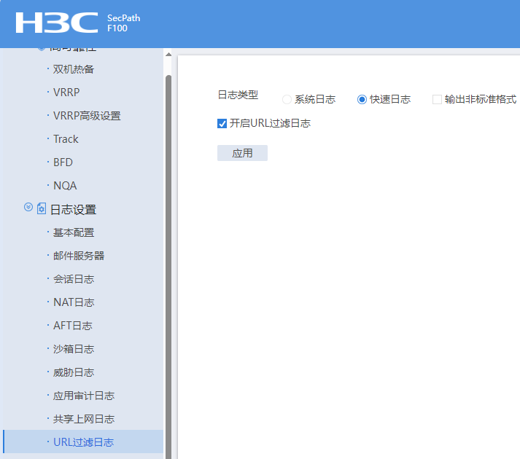Open 双机热备 menu item
This screenshot has height=459, width=520.
coord(74,69)
